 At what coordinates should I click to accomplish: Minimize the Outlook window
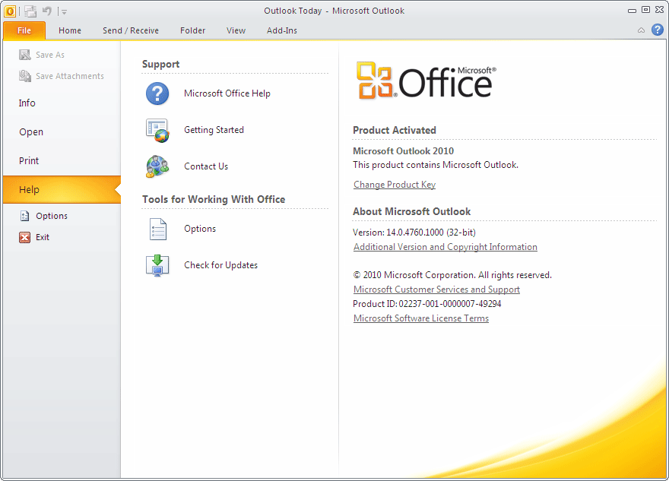tap(632, 10)
